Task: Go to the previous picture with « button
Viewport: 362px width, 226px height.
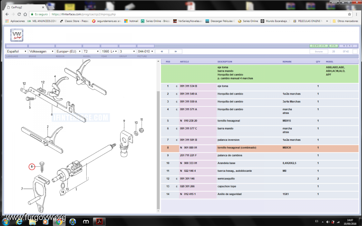Action: tap(162, 52)
